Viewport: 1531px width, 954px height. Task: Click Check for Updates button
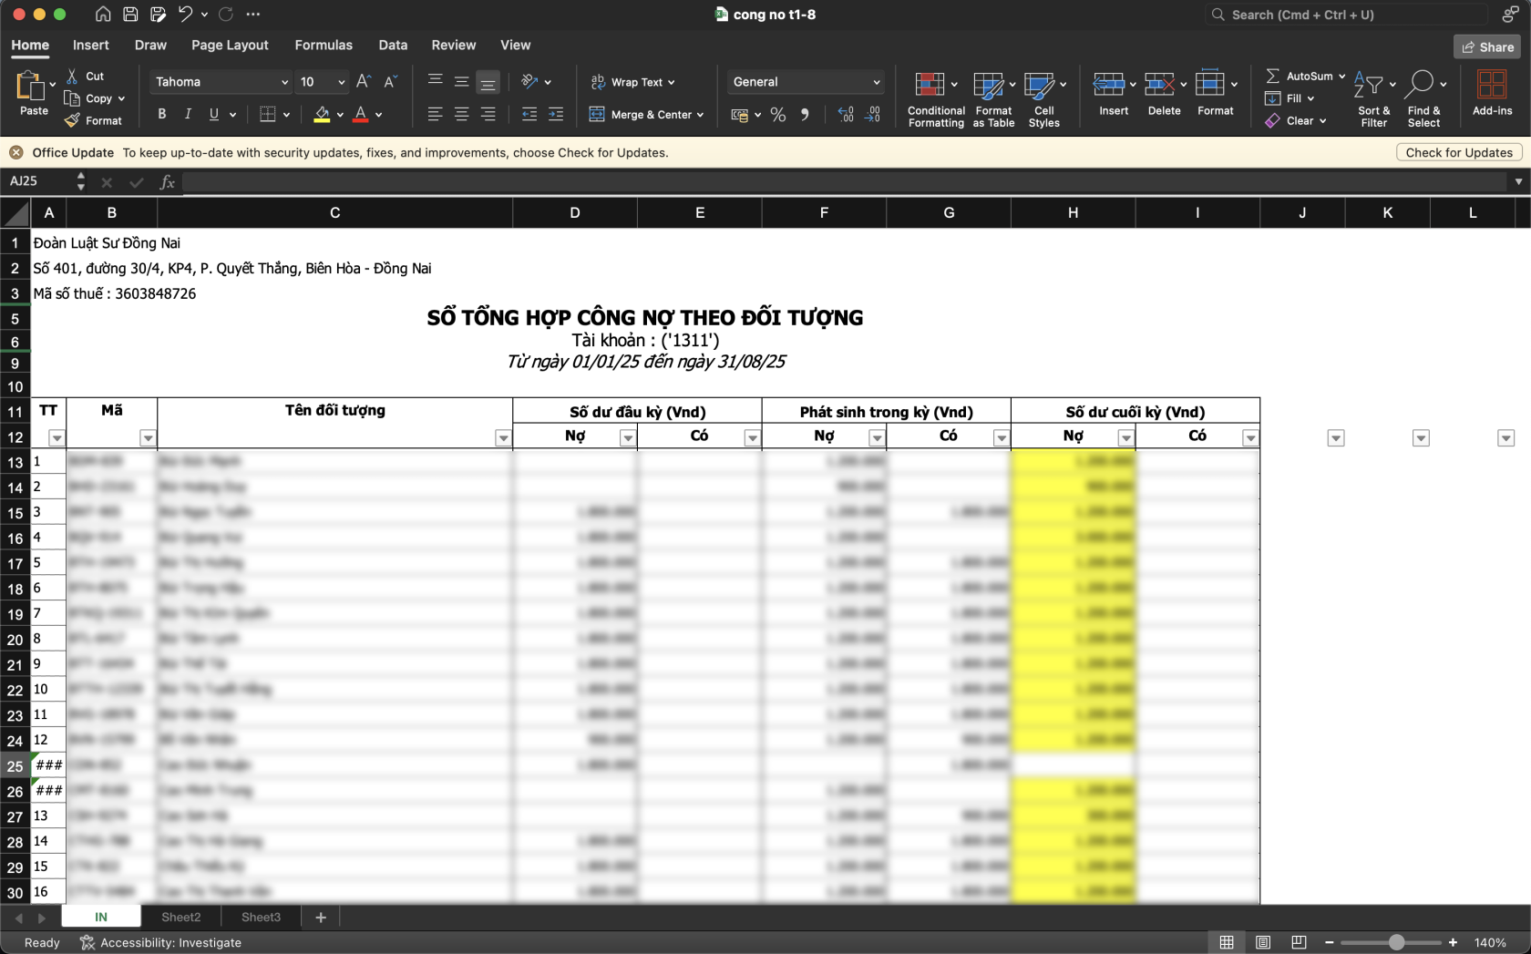point(1458,152)
